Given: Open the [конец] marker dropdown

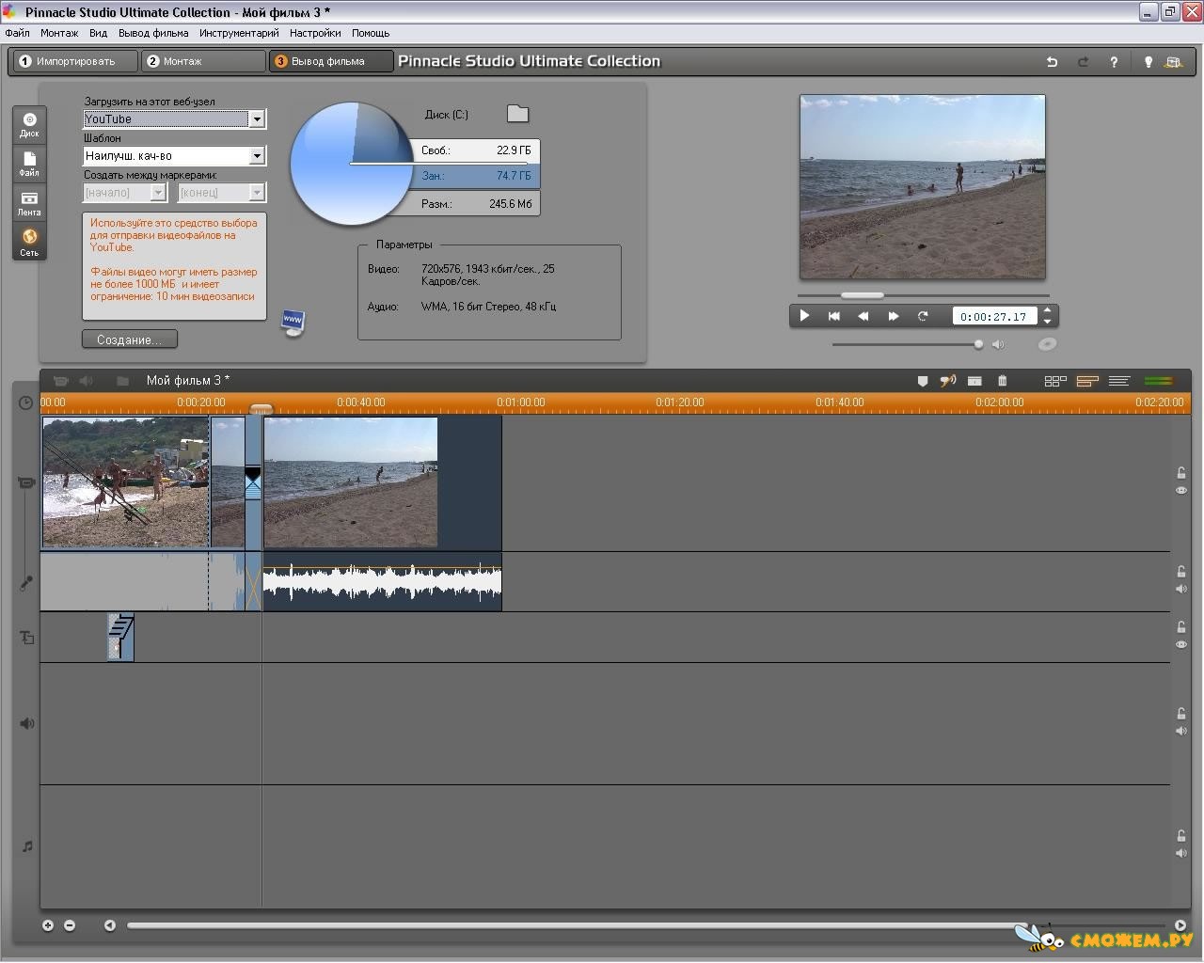Looking at the screenshot, I should click(256, 192).
